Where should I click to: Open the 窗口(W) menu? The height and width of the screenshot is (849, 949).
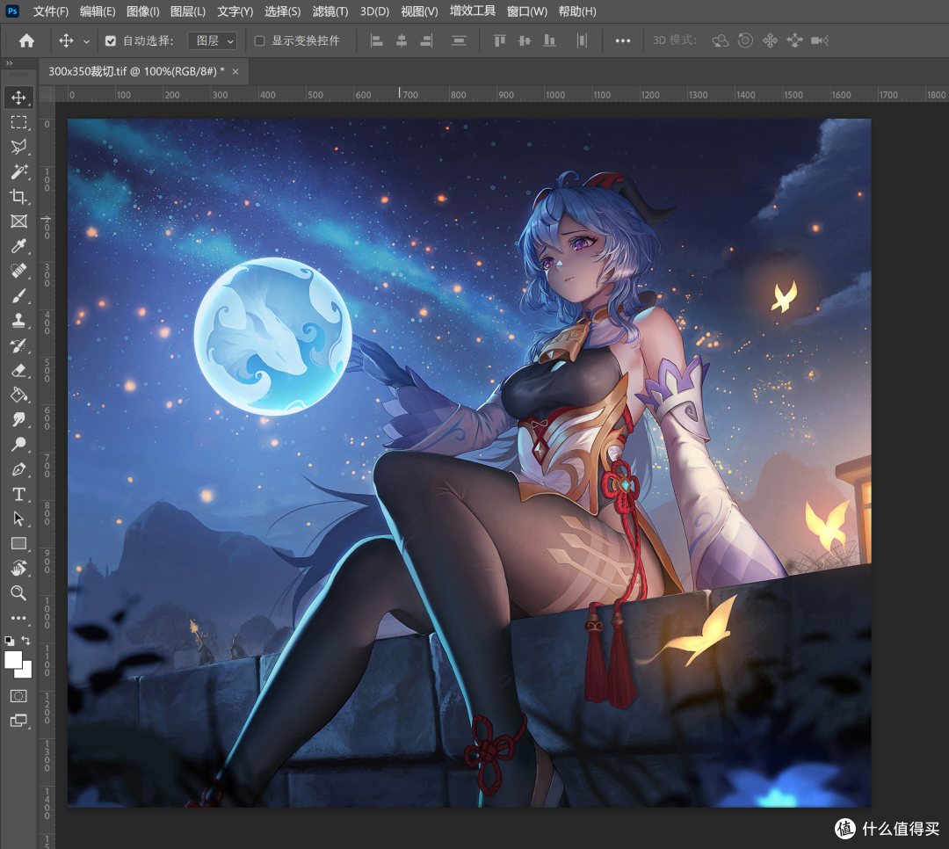(527, 11)
